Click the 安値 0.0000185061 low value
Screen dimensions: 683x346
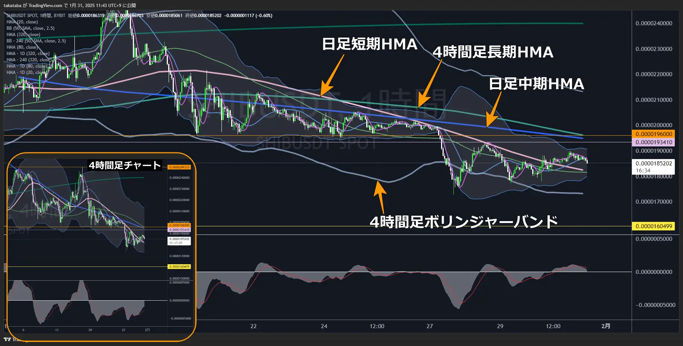click(x=165, y=16)
